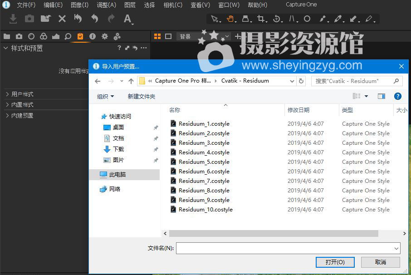Screen dimensions: 411x275
Task: Open the Capture camera tool tab
Action: pyautogui.click(x=19, y=36)
